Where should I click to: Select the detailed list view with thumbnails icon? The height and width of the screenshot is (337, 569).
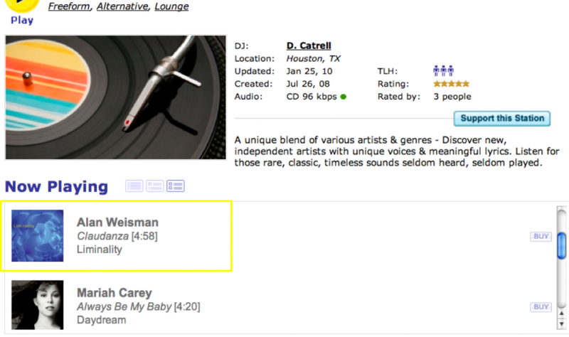pyautogui.click(x=176, y=186)
